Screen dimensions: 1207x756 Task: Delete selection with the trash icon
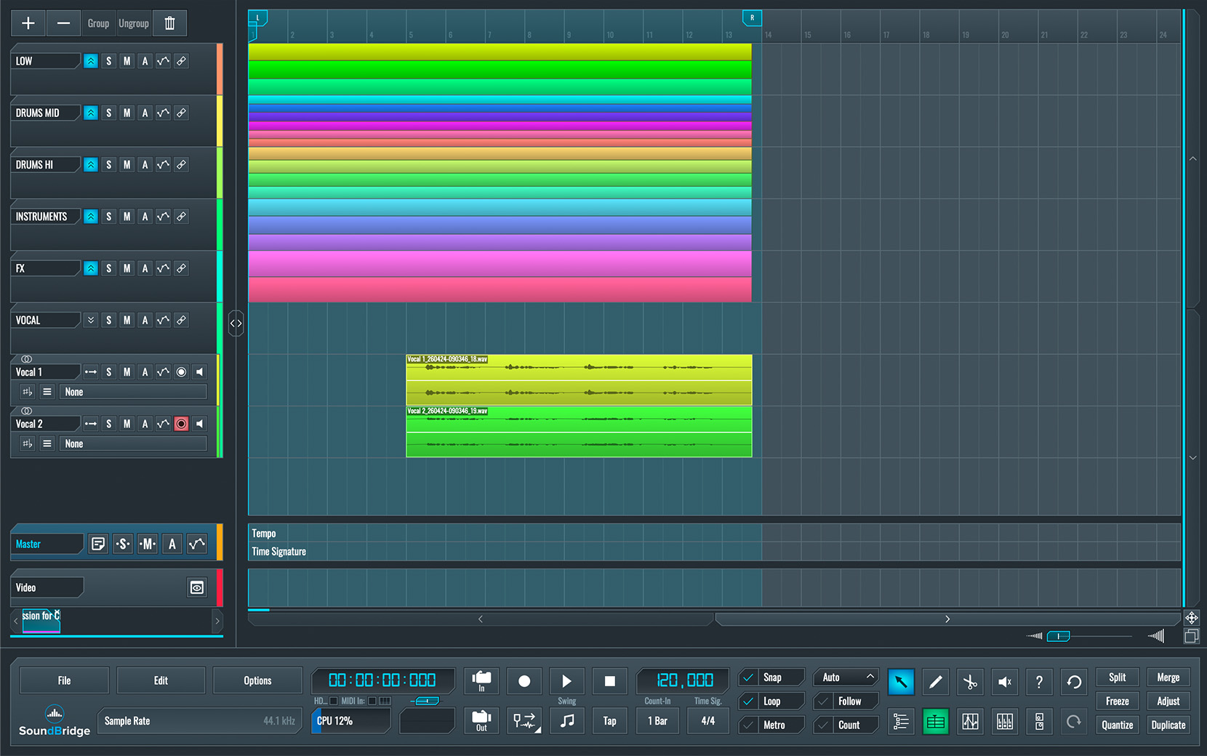click(x=169, y=23)
